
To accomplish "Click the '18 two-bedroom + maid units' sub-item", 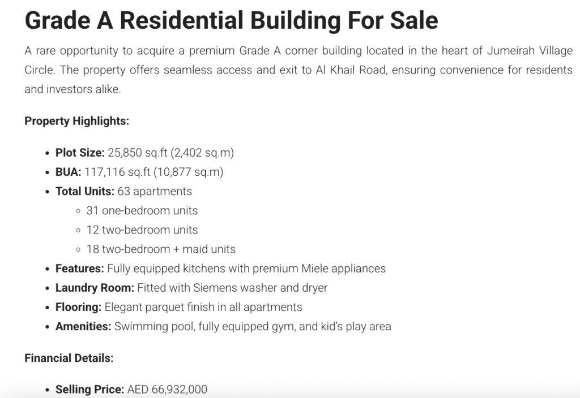I will click(160, 249).
